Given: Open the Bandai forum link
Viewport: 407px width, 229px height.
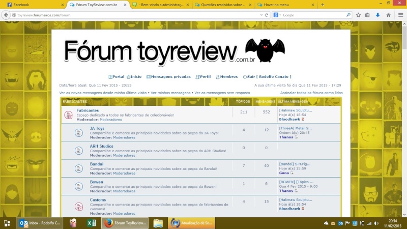Looking at the screenshot, I should tap(97, 164).
